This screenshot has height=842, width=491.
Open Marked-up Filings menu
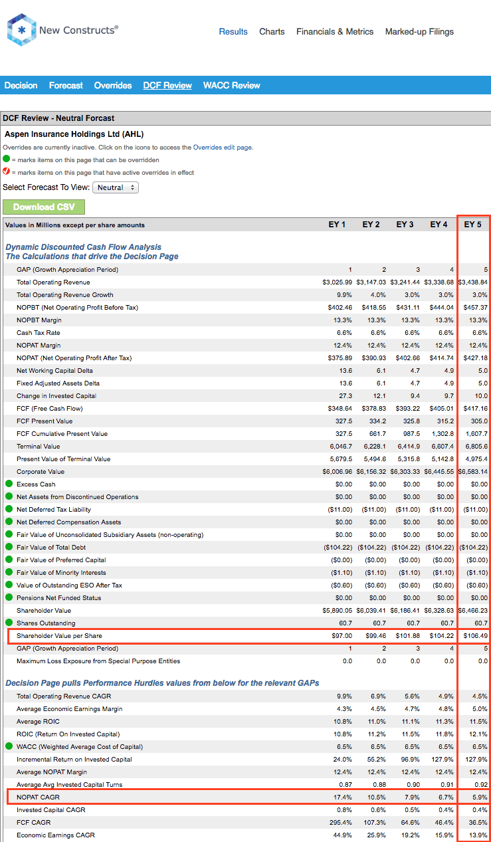(x=419, y=31)
